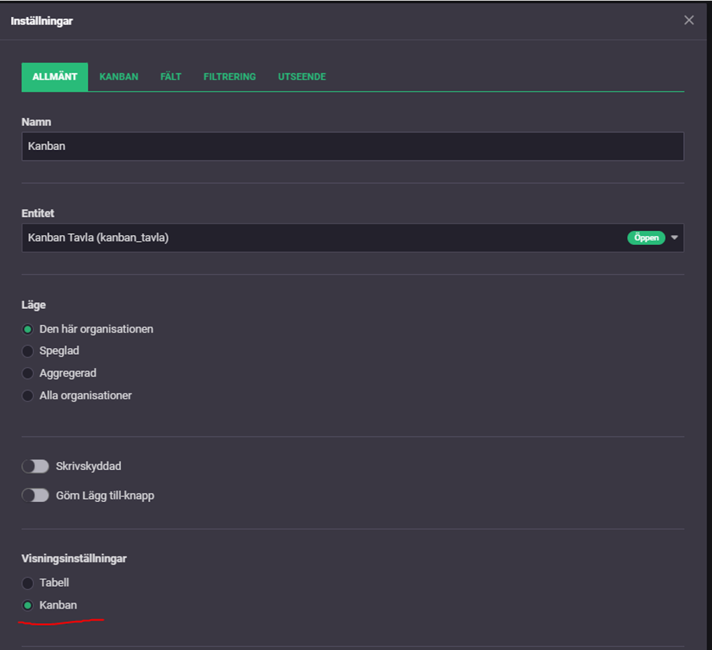Click the Öppen badge
The image size is (712, 650).
[x=646, y=238]
